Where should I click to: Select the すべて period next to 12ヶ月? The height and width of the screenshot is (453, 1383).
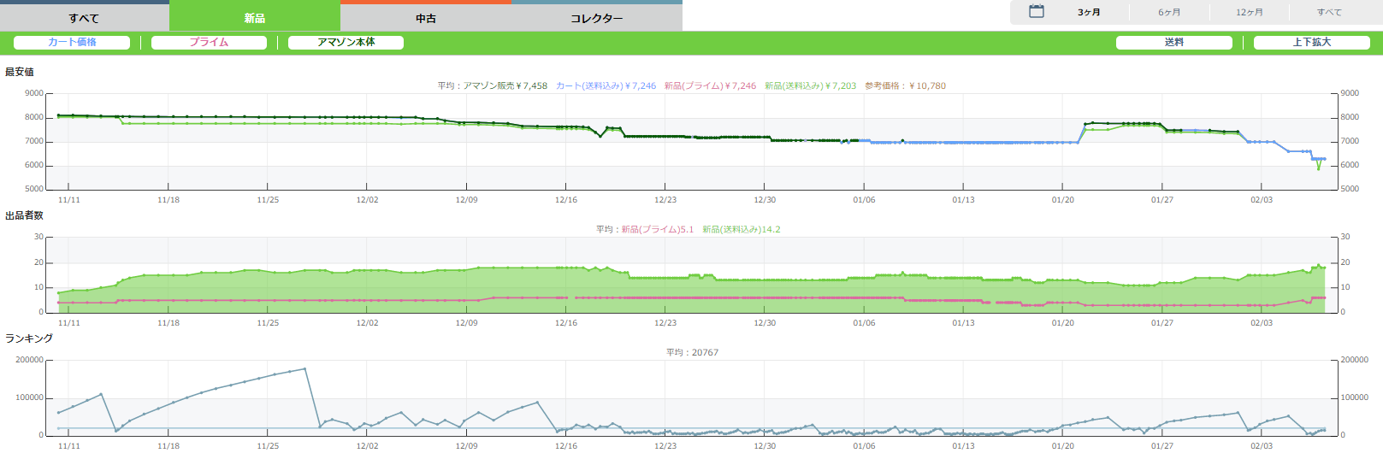1329,12
